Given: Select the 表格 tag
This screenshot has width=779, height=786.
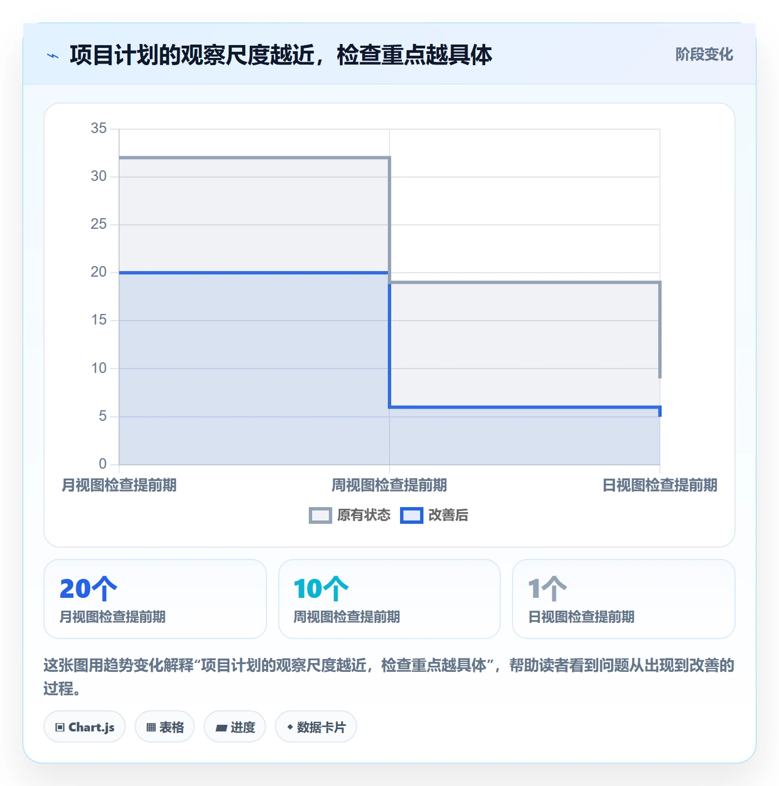Looking at the screenshot, I should [165, 727].
